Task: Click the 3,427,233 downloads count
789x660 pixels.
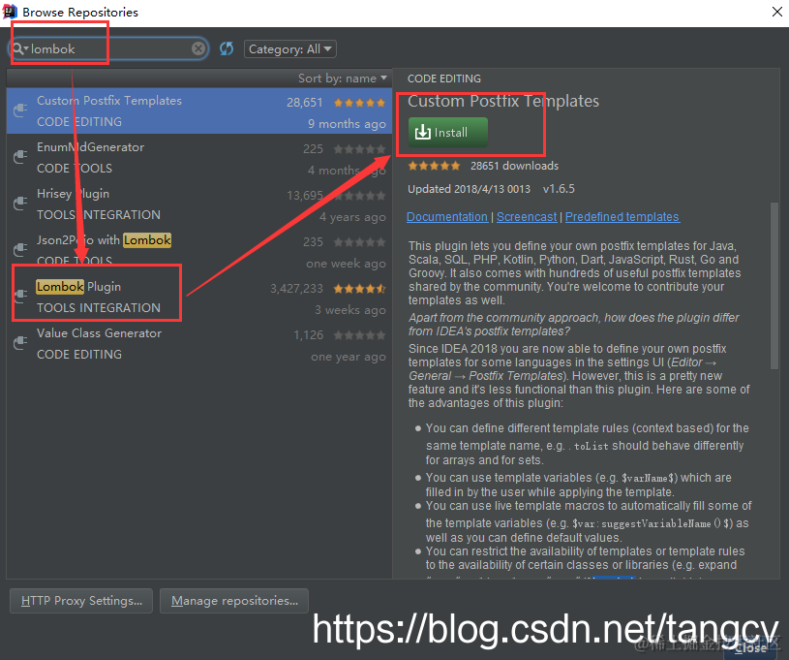Action: click(x=296, y=289)
